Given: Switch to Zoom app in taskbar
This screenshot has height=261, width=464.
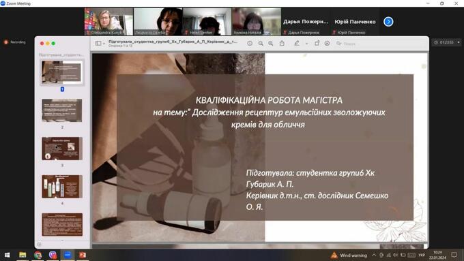Looking at the screenshot, I should 68,255.
